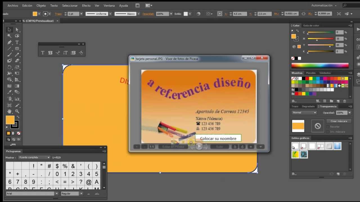
Task: Set paint mode to Gradient in toolbox
Action: [x=13, y=133]
